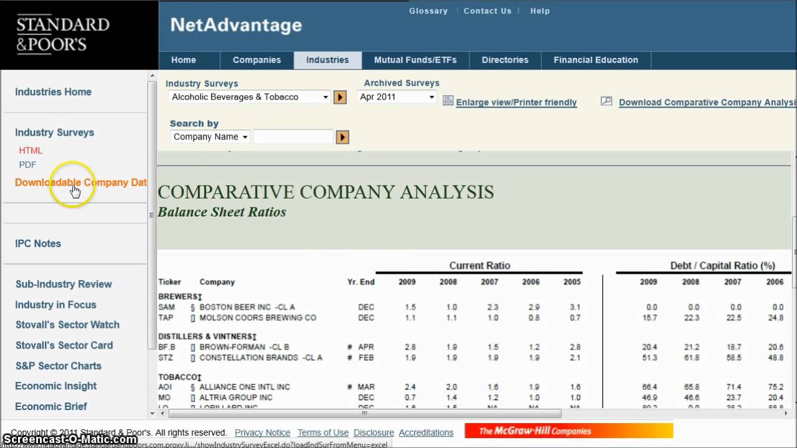
Task: Click BROWN-FORMAN -CL B company name
Action: pyautogui.click(x=244, y=347)
